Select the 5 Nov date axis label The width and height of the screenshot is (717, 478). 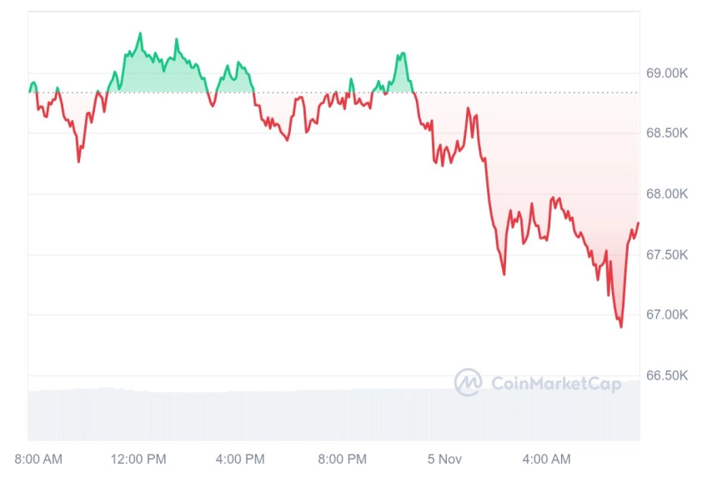[444, 459]
